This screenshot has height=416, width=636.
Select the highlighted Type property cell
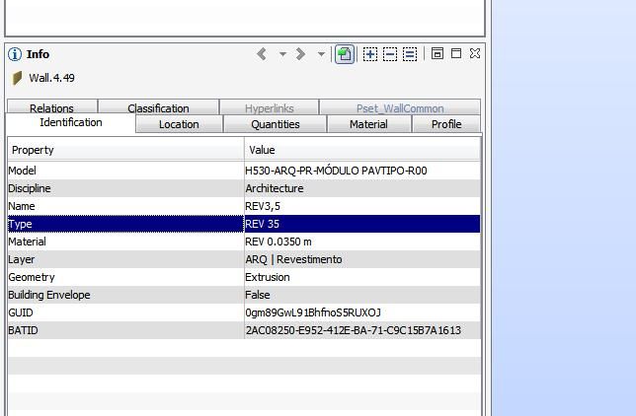125,224
